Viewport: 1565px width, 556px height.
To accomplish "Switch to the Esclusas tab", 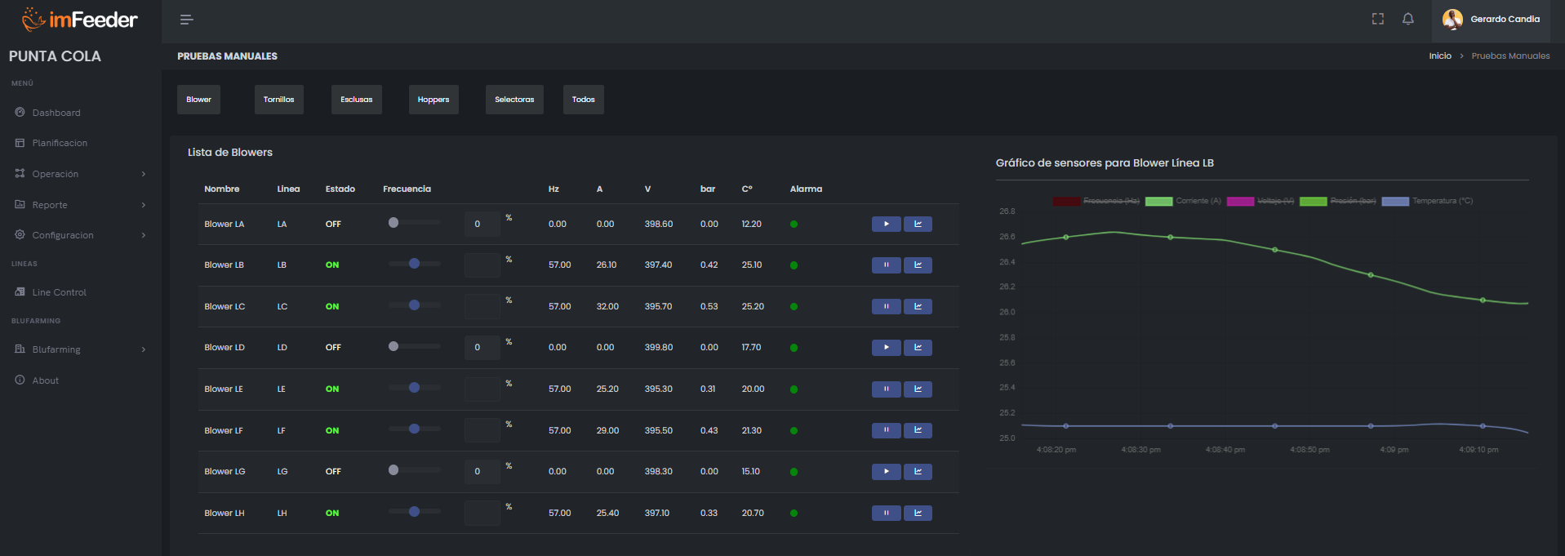I will pyautogui.click(x=357, y=100).
